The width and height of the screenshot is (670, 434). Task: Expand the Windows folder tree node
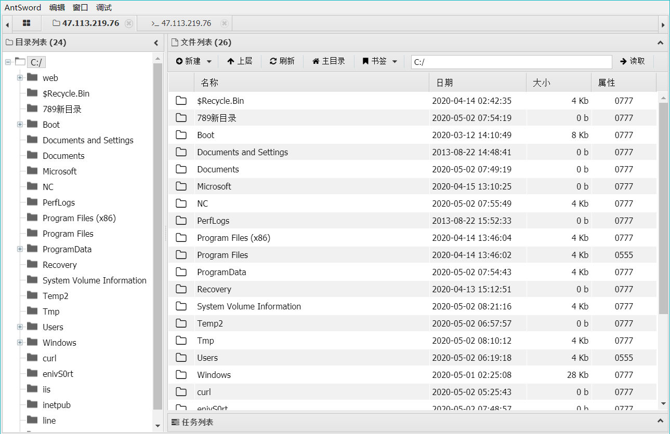20,343
